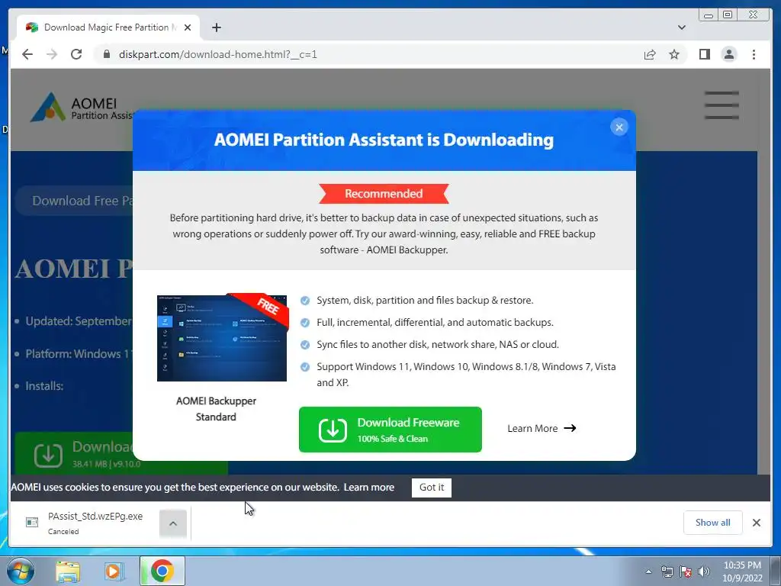The width and height of the screenshot is (781, 586).
Task: Show hidden system tray icons
Action: coord(648,572)
